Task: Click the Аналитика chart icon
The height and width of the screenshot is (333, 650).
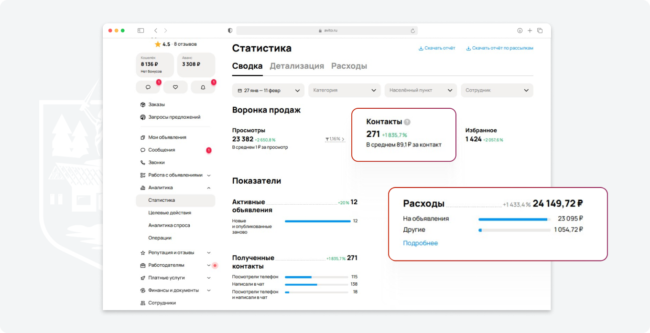Action: point(142,188)
